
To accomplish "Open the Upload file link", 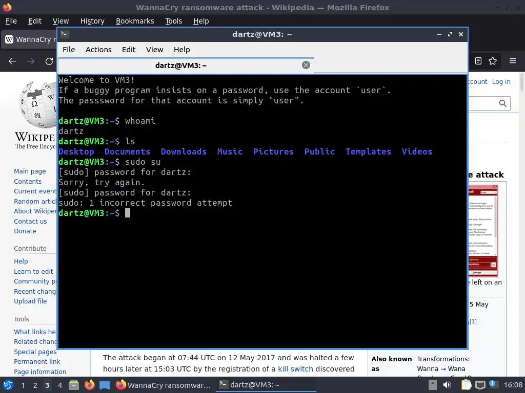I will [30, 301].
